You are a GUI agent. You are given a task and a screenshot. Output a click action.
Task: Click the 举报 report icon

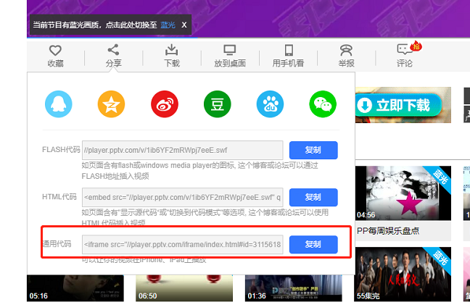[x=346, y=50]
